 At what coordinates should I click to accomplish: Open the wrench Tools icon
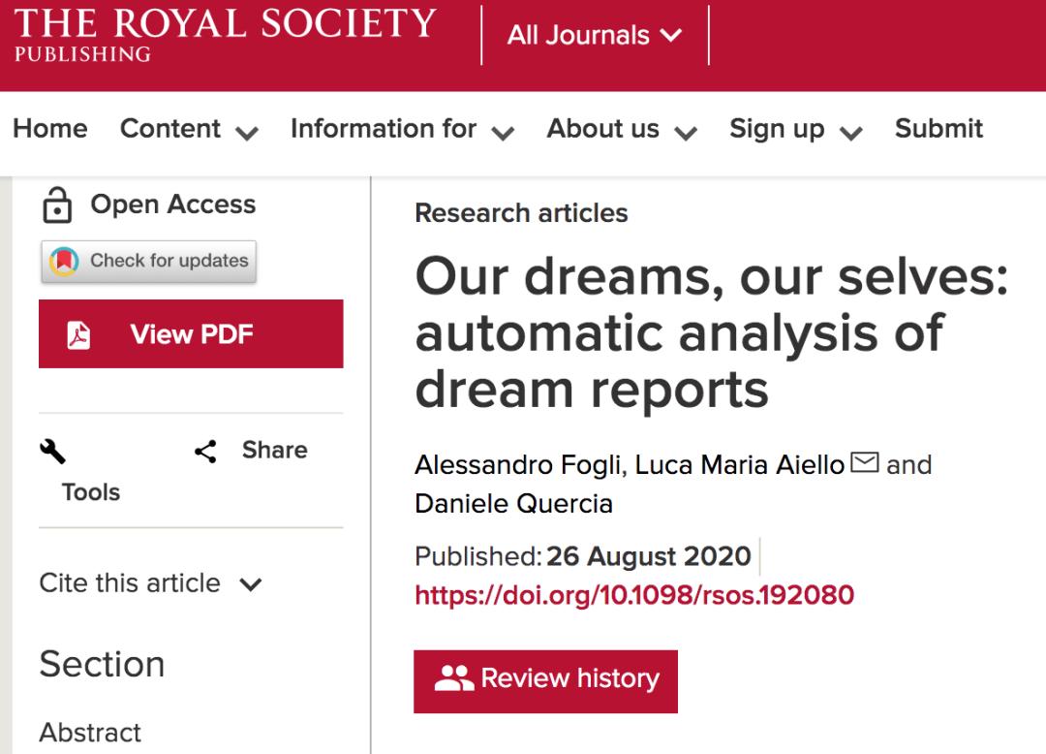[52, 452]
